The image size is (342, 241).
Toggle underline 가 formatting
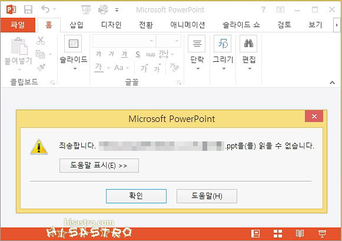click(x=124, y=54)
